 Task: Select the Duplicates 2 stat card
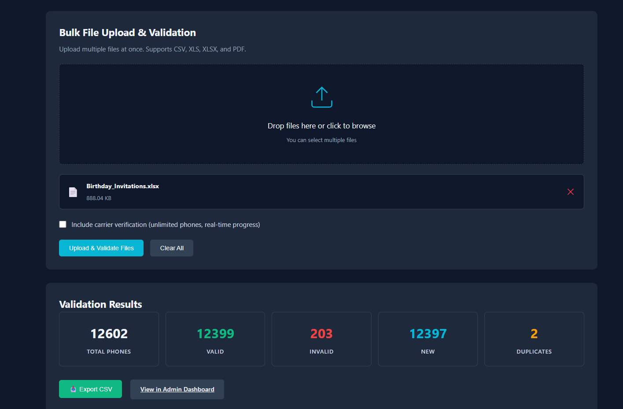tap(534, 339)
